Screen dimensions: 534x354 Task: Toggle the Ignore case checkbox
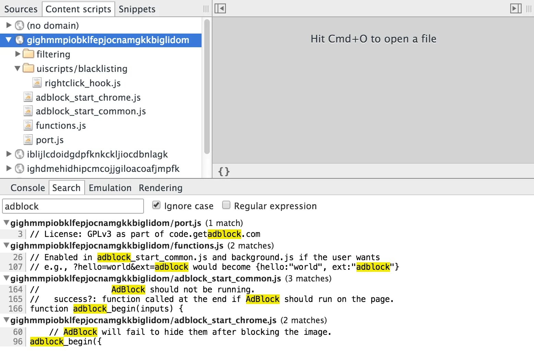tap(156, 205)
